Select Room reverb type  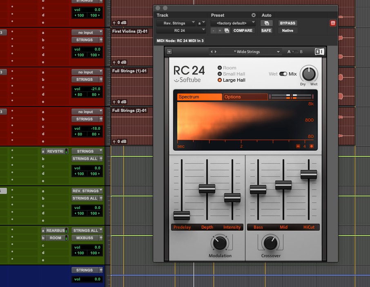(227, 68)
